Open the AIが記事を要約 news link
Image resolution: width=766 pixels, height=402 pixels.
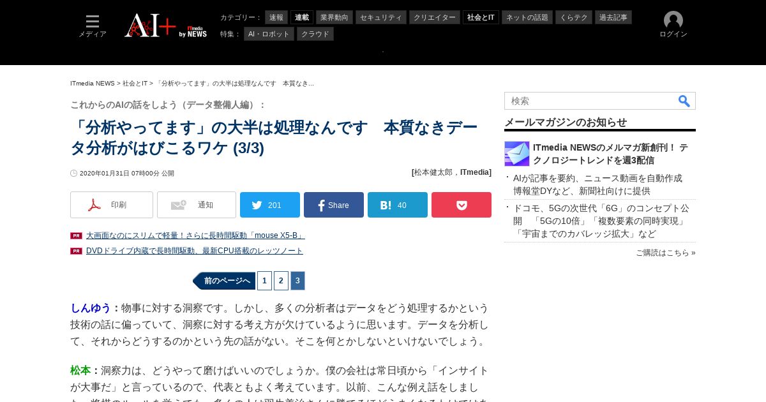pyautogui.click(x=597, y=184)
